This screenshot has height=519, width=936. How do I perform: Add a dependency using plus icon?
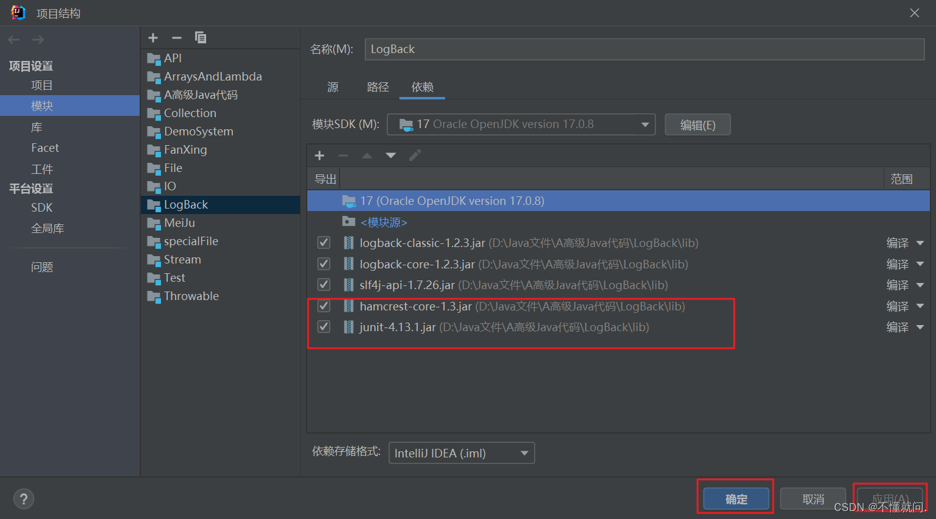pyautogui.click(x=320, y=156)
